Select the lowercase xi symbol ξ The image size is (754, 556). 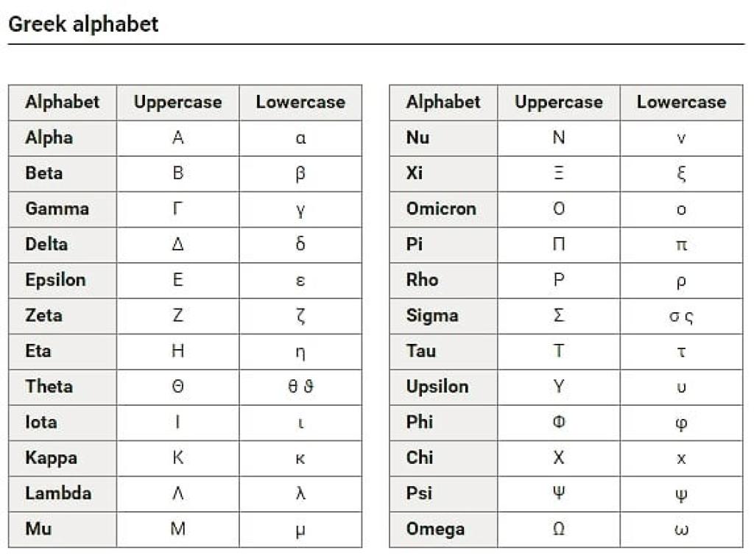click(x=681, y=174)
